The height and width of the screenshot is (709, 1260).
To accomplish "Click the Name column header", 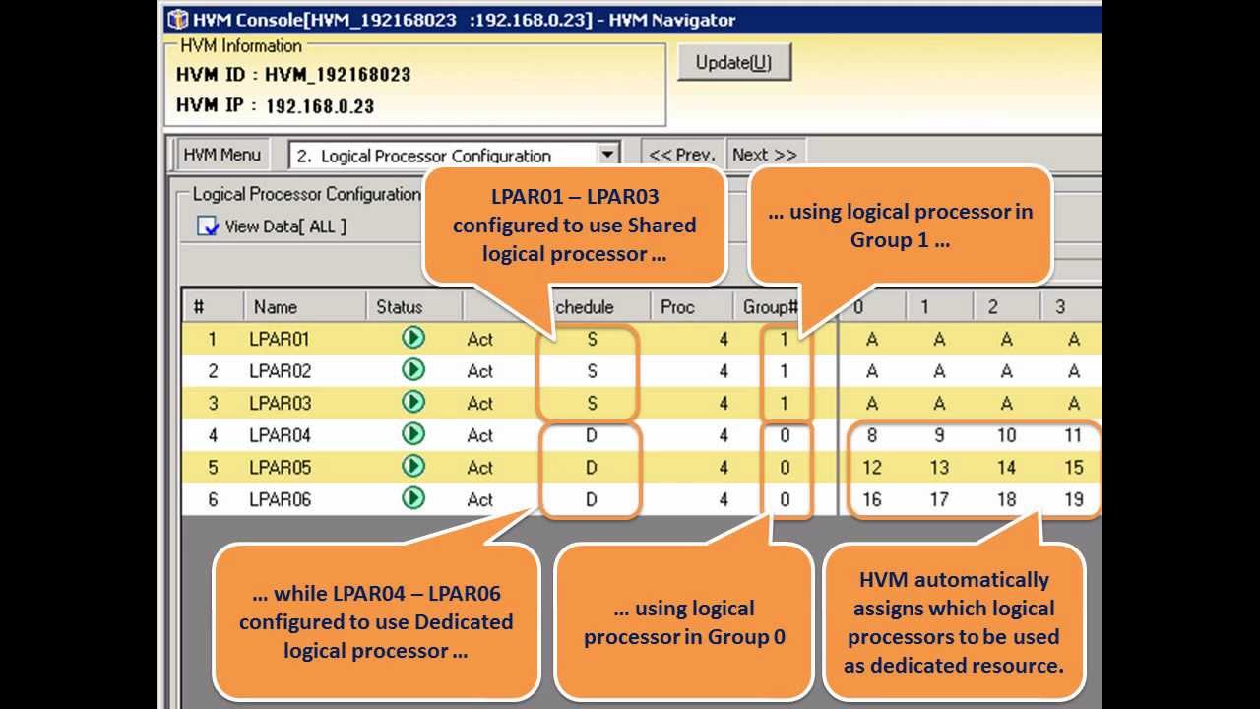I will pyautogui.click(x=304, y=307).
